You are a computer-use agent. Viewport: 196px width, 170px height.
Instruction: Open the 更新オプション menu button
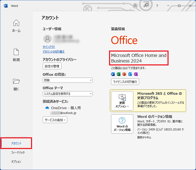click(122, 101)
